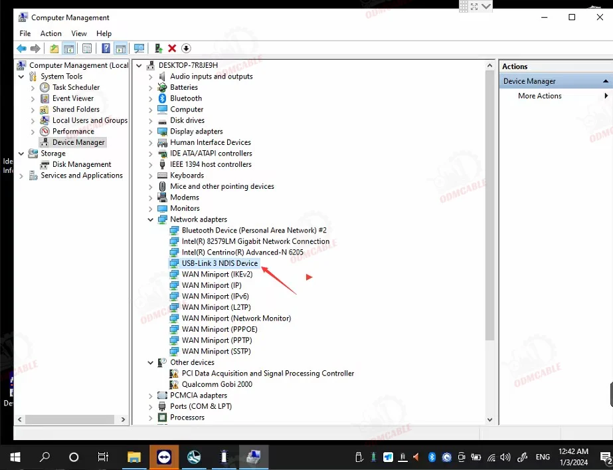Open the Action menu
Image resolution: width=613 pixels, height=470 pixels.
50,33
